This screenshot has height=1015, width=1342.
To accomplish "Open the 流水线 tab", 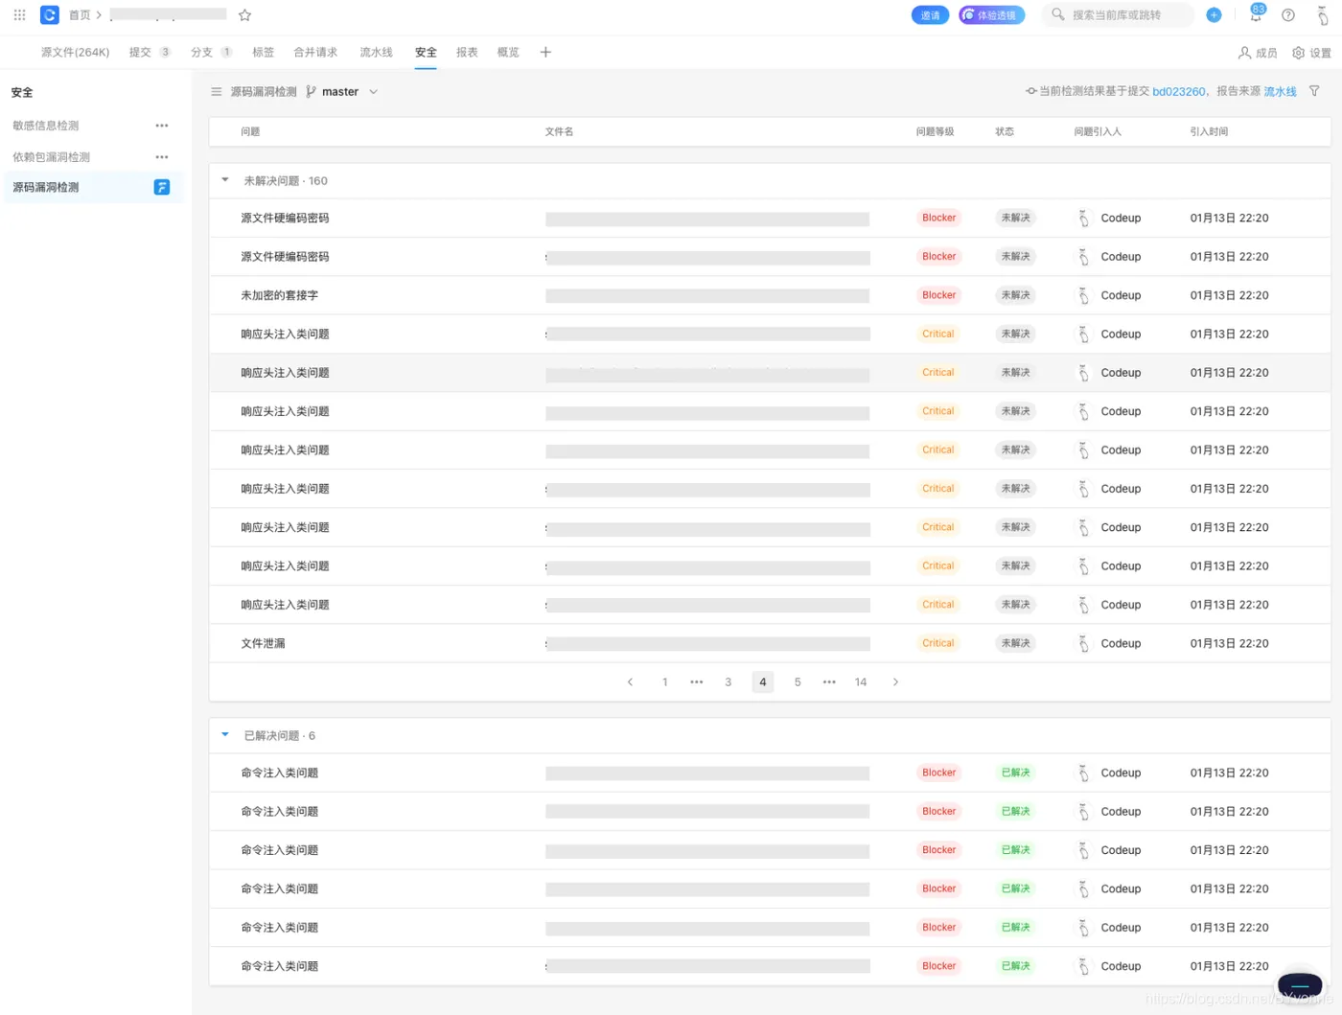I will [x=376, y=53].
